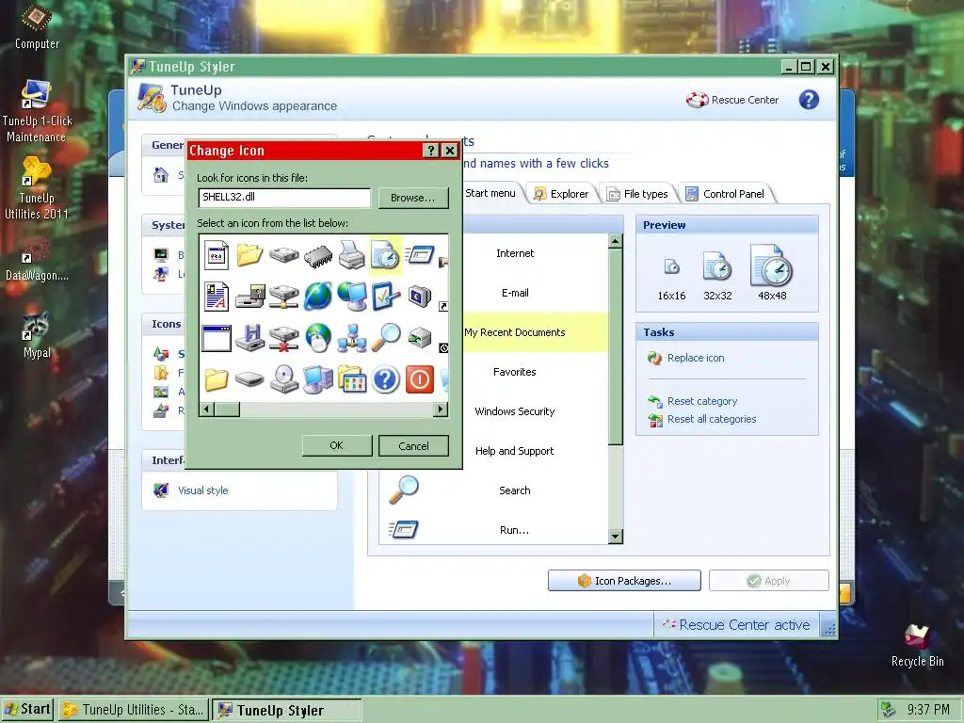
Task: Select the Internet Explorer globe icon
Action: tap(318, 297)
